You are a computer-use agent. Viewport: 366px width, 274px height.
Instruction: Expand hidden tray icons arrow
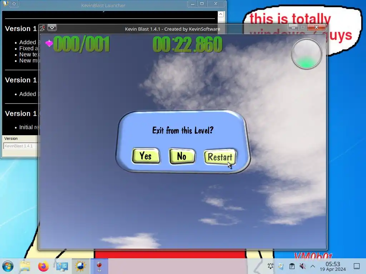click(313, 266)
